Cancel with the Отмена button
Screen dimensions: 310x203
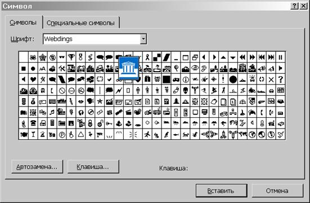(x=277, y=191)
